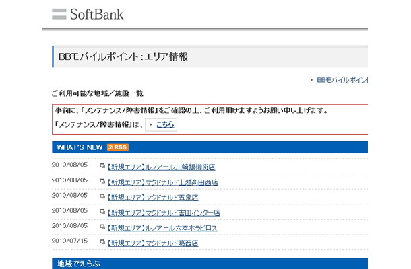Open link マクドナルド五泉店
The width and height of the screenshot is (411, 269).
(x=153, y=198)
